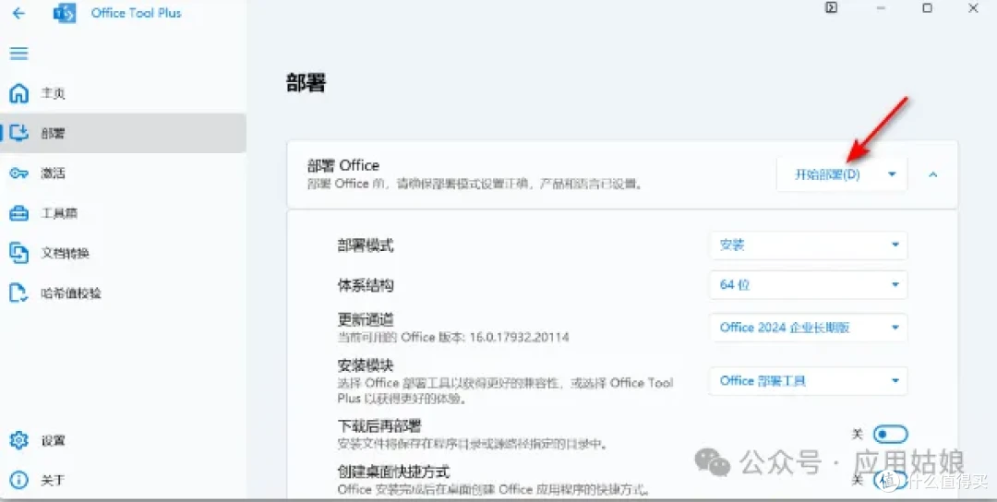Open the 工具箱 page
Screen dimensions: 997x502
tap(123, 213)
